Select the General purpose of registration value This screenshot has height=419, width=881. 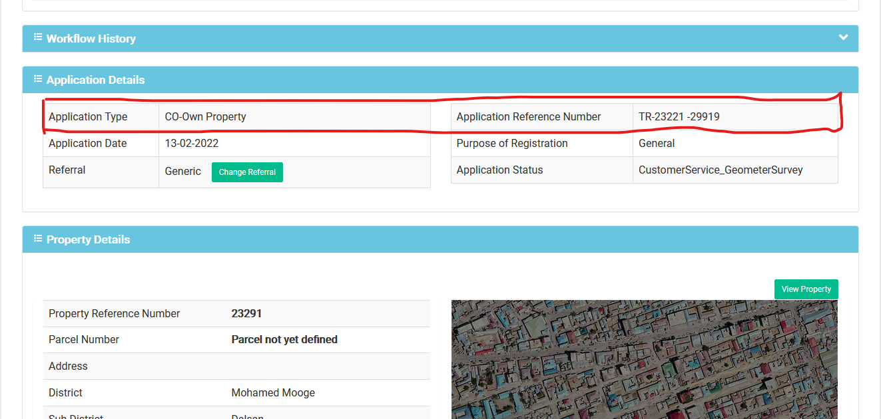[x=657, y=144]
